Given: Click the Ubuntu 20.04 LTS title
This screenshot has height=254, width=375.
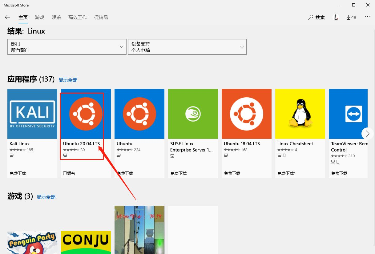Looking at the screenshot, I should [82, 144].
